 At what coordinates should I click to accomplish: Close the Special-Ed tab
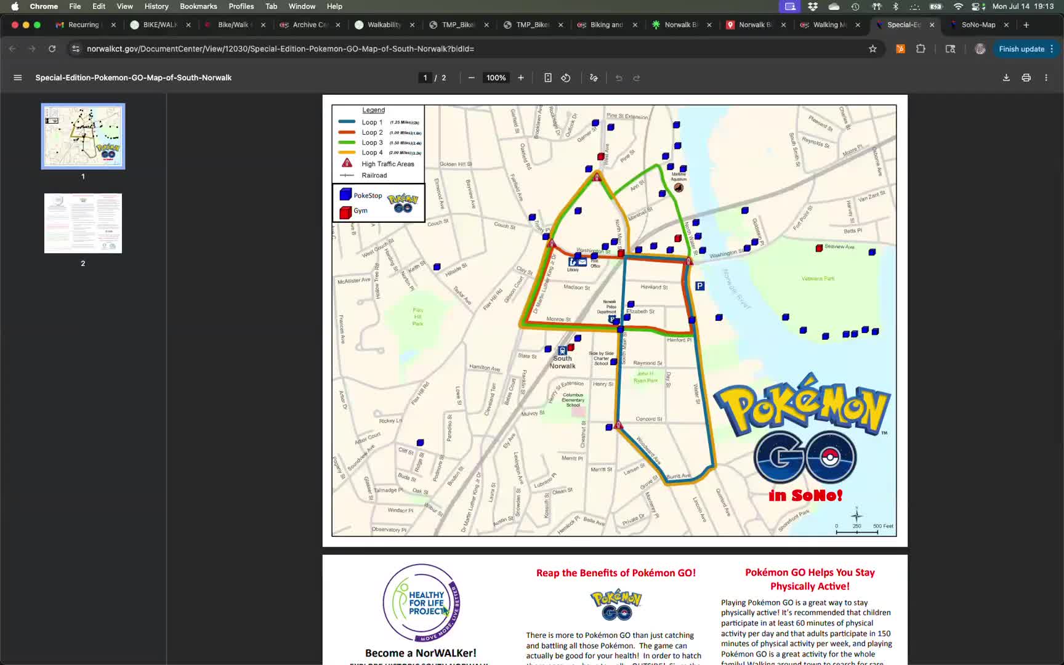click(x=932, y=25)
